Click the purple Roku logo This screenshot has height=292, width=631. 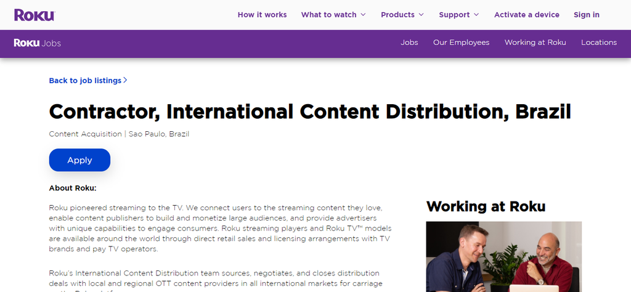pos(35,15)
